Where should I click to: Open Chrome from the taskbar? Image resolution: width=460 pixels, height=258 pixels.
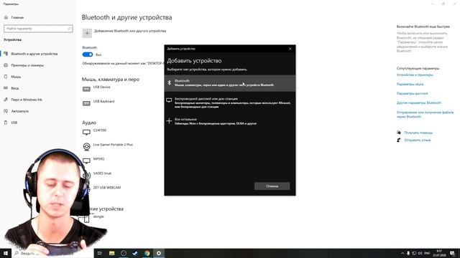147,253
